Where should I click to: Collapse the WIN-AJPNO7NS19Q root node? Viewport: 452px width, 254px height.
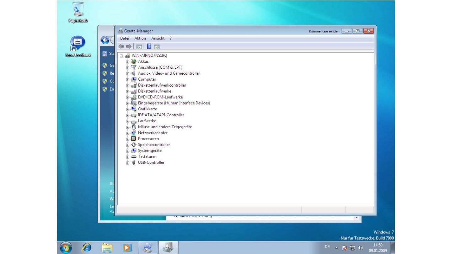coord(121,56)
